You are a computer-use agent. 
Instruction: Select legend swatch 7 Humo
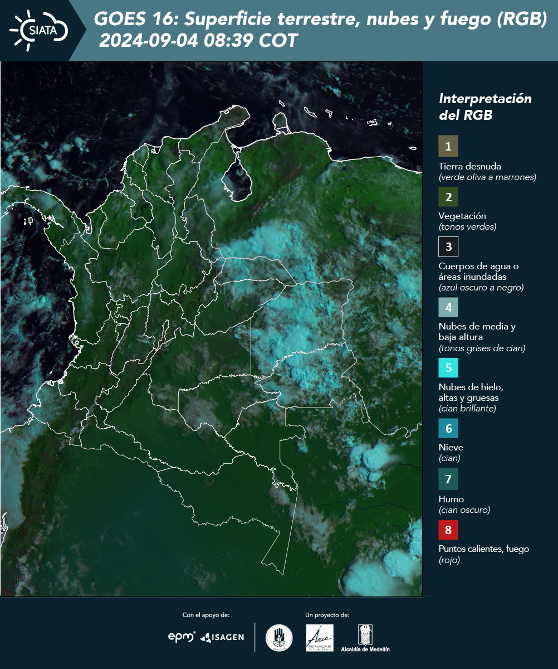coord(448,479)
